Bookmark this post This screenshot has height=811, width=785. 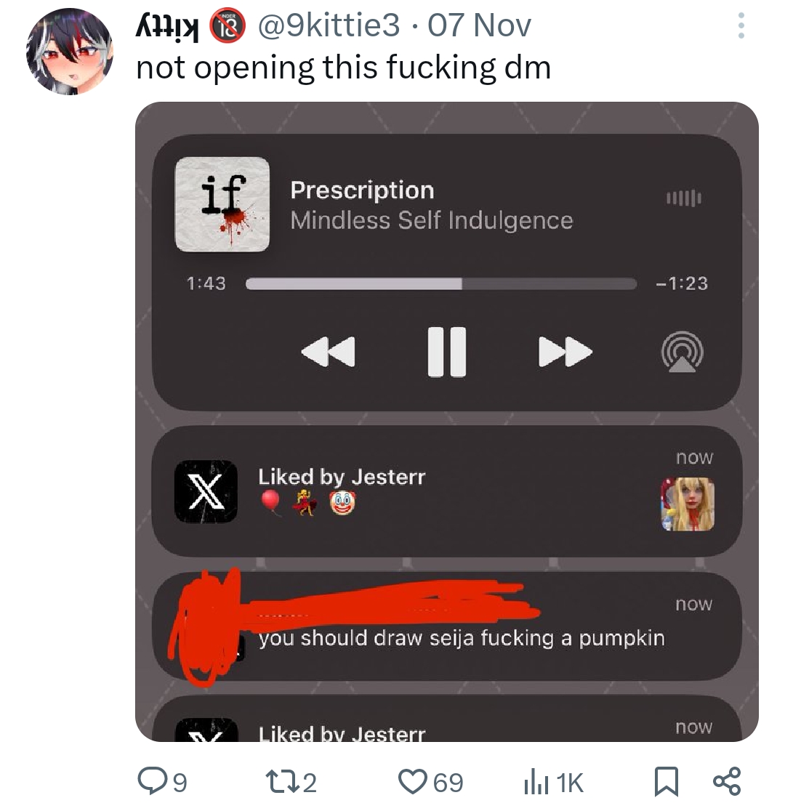(666, 781)
